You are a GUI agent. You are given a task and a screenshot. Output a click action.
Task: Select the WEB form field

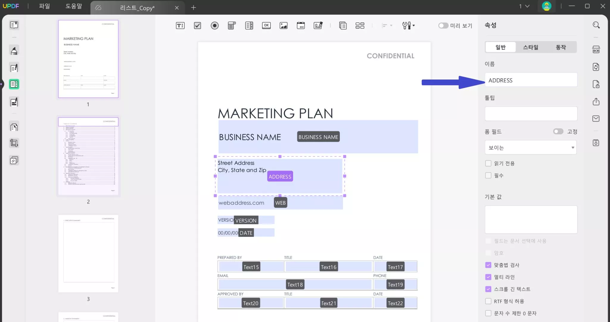(x=280, y=203)
